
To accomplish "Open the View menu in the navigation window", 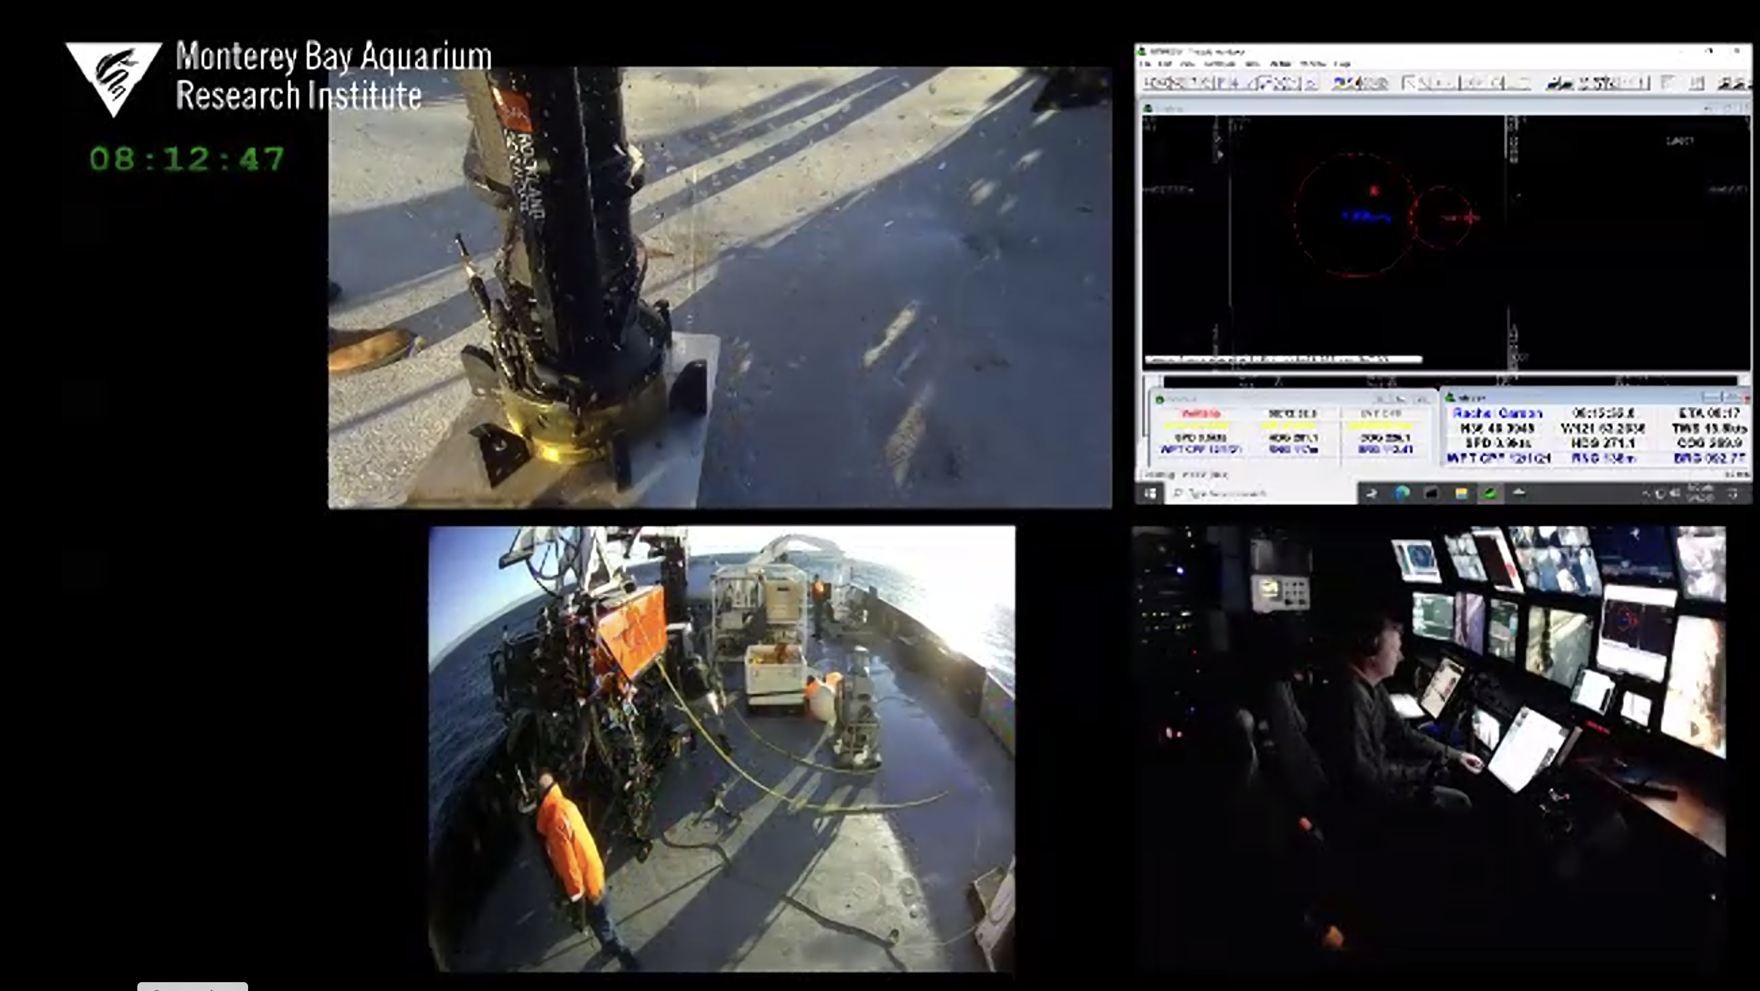I will [x=1187, y=64].
